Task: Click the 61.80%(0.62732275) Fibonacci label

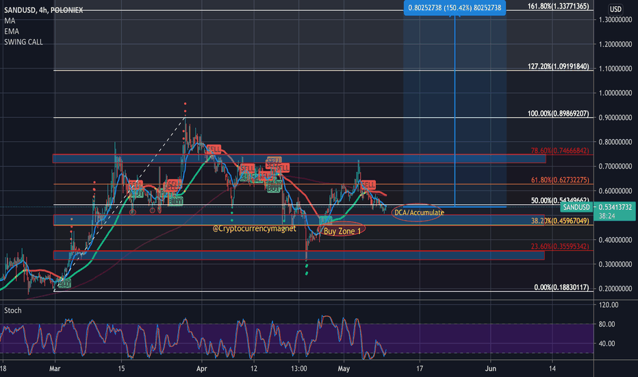Action: [559, 180]
